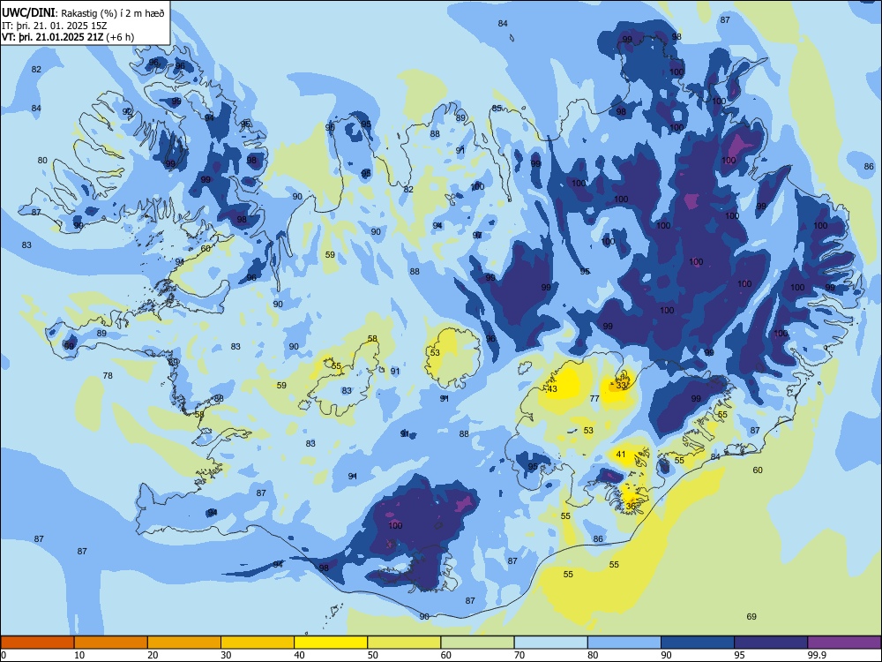
Task: Click the humidity value 43 on the map
Action: (x=552, y=389)
